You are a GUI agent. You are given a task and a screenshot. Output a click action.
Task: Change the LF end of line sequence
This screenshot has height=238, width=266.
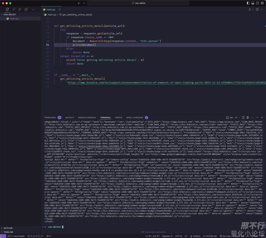[186, 236]
